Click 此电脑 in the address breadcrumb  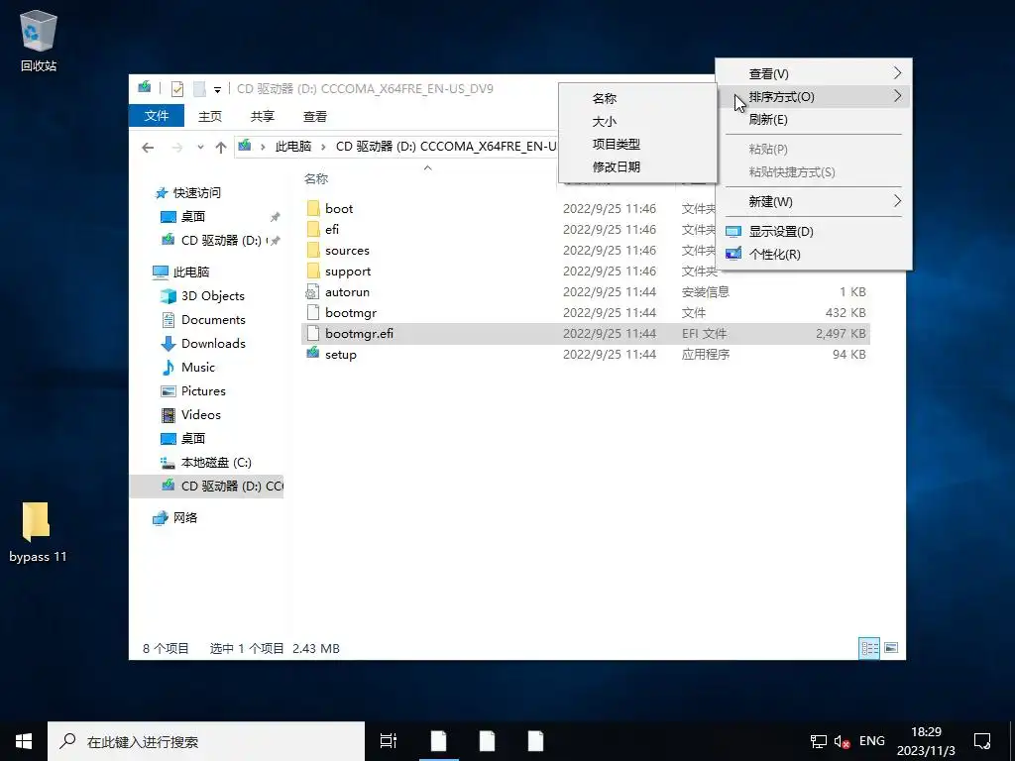click(293, 147)
